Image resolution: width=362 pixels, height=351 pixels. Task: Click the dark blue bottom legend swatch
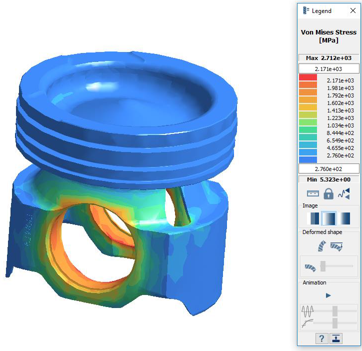click(x=308, y=160)
